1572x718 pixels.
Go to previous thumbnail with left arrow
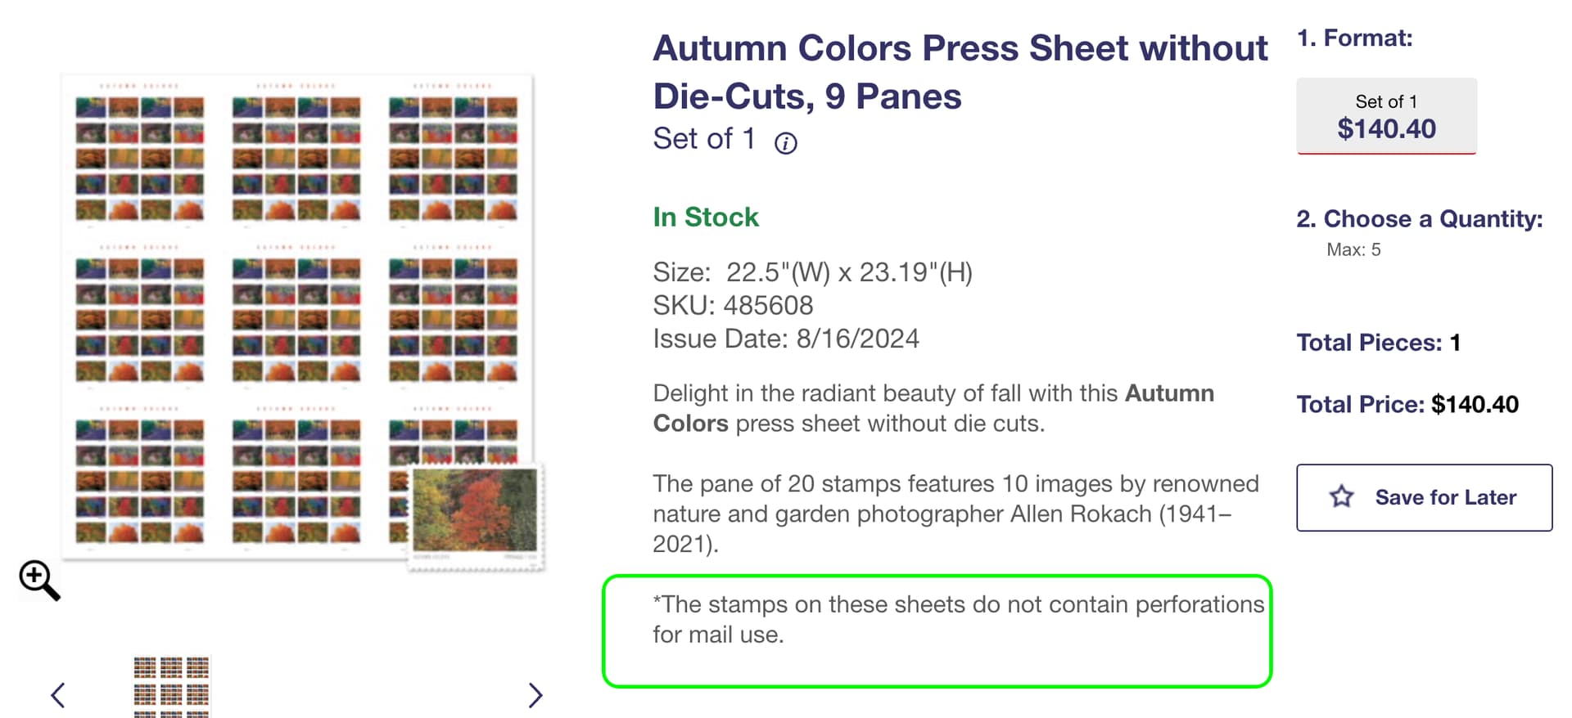(57, 695)
